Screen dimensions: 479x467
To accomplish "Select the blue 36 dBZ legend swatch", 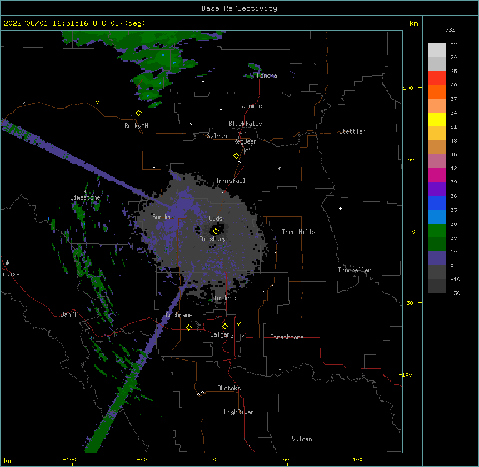I will point(437,202).
